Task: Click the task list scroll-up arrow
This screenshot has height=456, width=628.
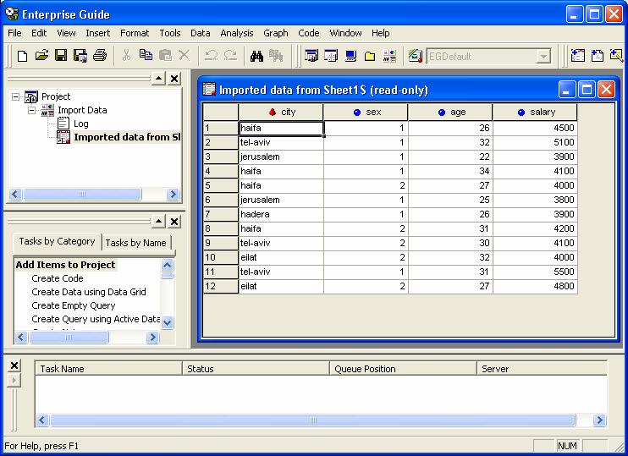Action: [x=168, y=265]
